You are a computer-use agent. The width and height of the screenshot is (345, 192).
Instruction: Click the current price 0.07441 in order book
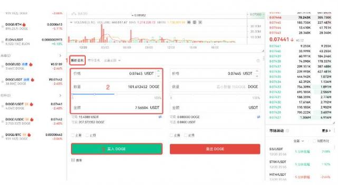279,39
